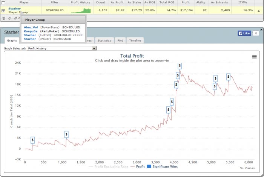Click the copy windows icon beside the refresh icon

(16, 18)
